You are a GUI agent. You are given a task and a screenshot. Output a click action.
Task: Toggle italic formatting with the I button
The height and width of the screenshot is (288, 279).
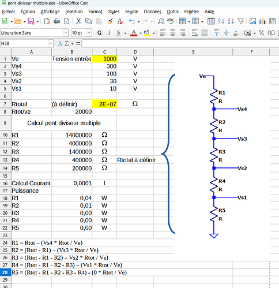coord(109,33)
